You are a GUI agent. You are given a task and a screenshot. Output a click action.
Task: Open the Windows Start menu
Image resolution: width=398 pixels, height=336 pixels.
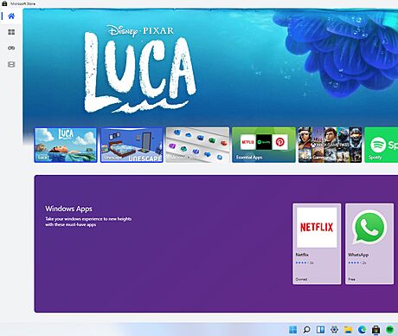pos(292,329)
